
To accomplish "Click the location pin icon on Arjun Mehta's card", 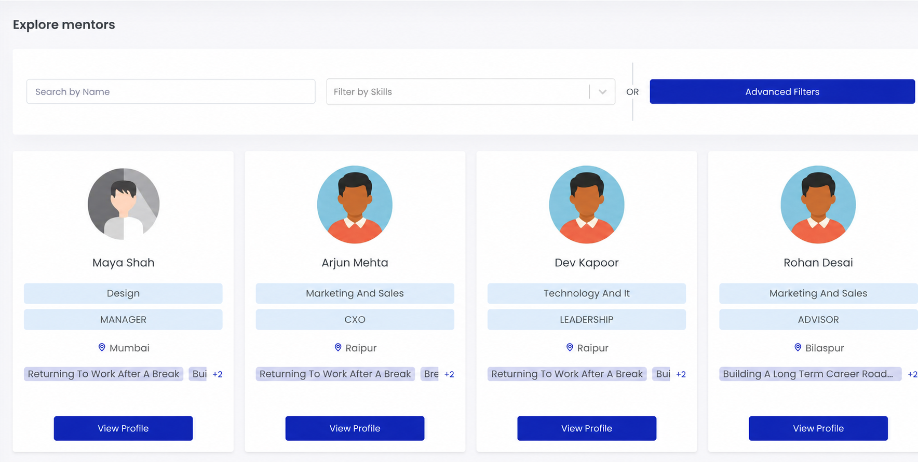I will (338, 347).
